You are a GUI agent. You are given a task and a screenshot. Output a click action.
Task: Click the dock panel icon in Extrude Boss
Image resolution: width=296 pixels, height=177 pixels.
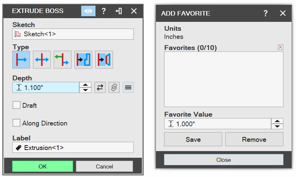click(119, 11)
